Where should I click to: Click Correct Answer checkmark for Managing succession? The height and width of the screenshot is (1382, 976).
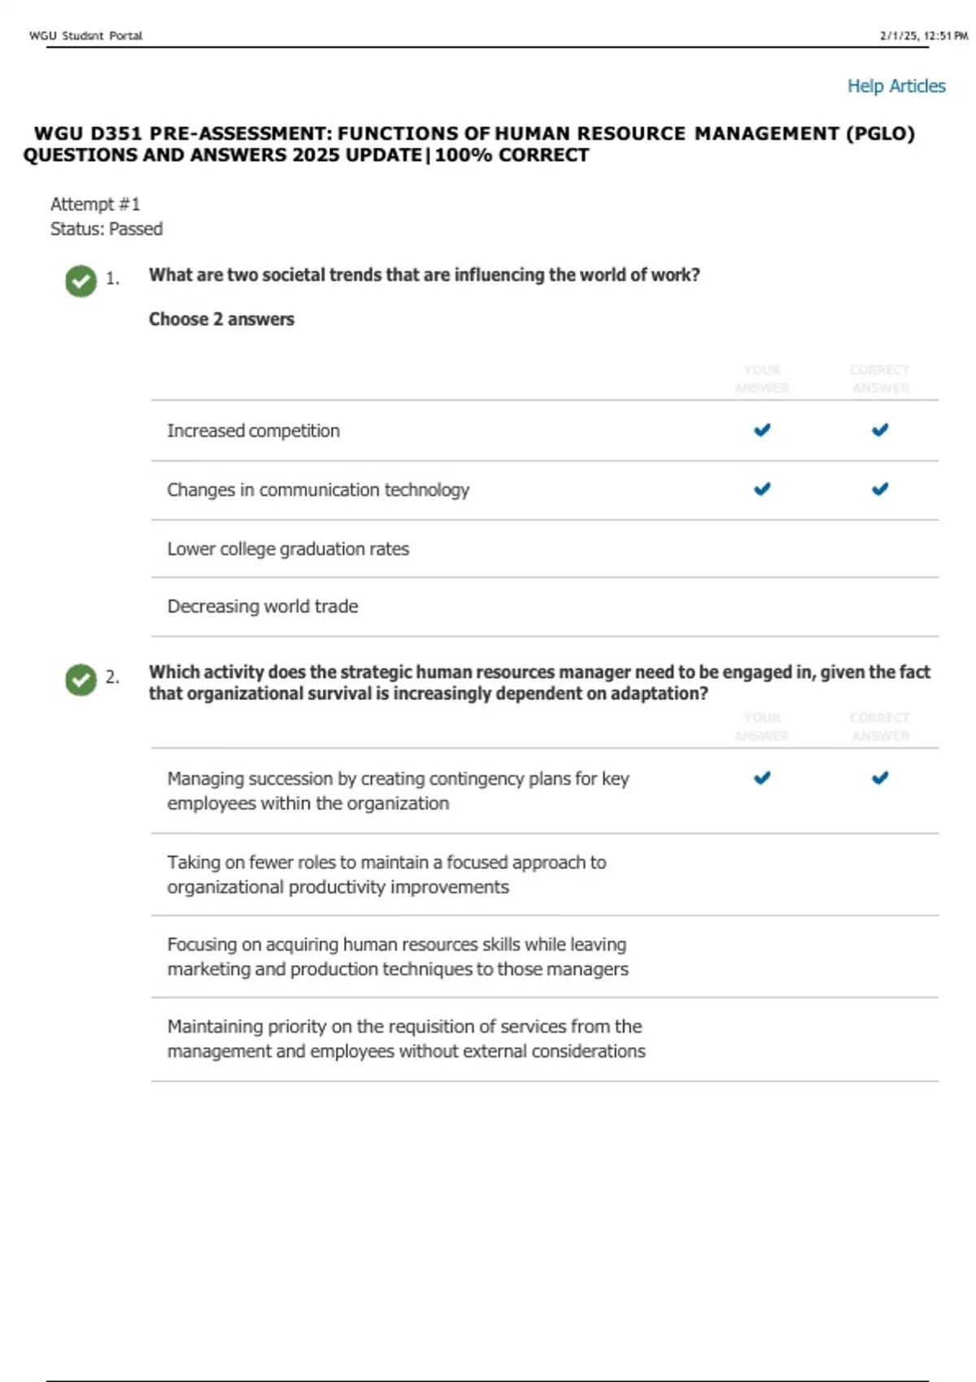click(880, 778)
